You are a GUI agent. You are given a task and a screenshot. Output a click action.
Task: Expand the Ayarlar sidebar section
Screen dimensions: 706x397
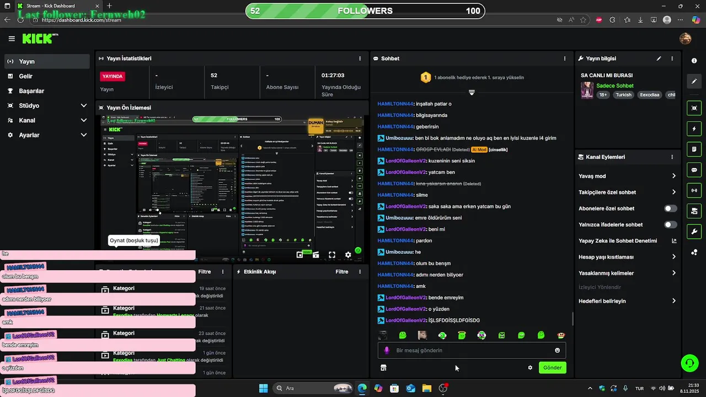click(x=84, y=135)
